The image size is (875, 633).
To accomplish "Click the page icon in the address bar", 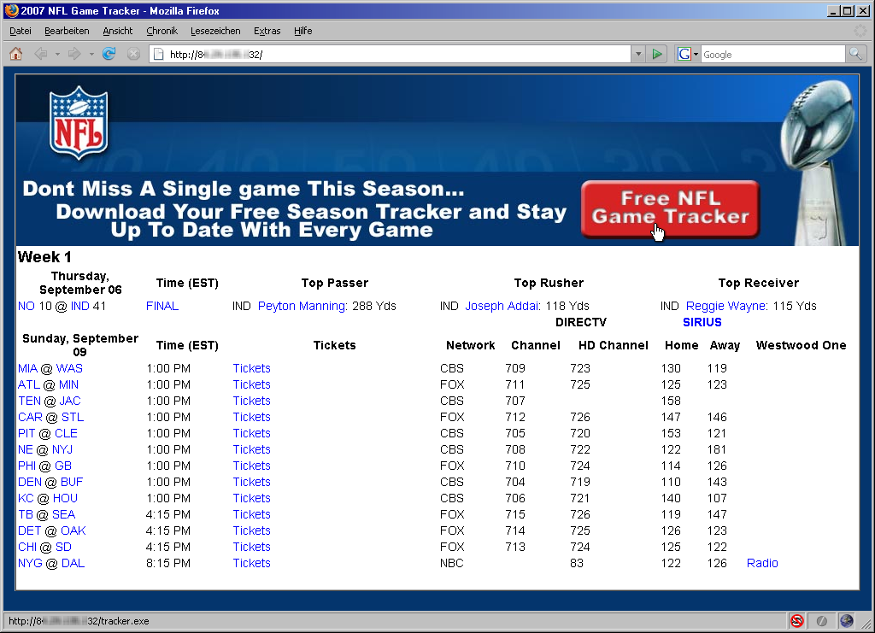I will pos(158,54).
